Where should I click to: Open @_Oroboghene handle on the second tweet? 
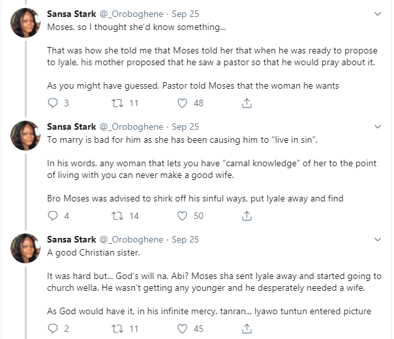(x=130, y=126)
